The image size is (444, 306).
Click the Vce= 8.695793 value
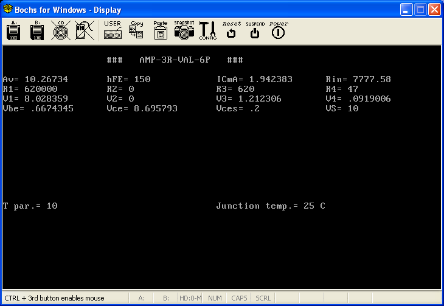pyautogui.click(x=142, y=108)
